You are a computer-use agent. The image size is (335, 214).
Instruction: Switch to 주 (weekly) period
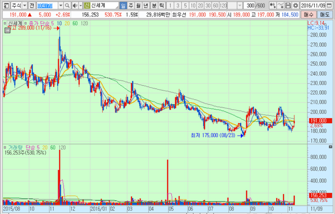click(131, 5)
